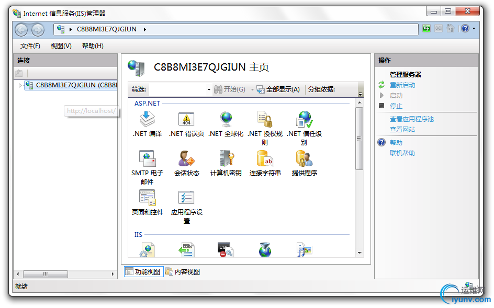
Task: Click the 重新启动 action link
Action: tap(402, 85)
